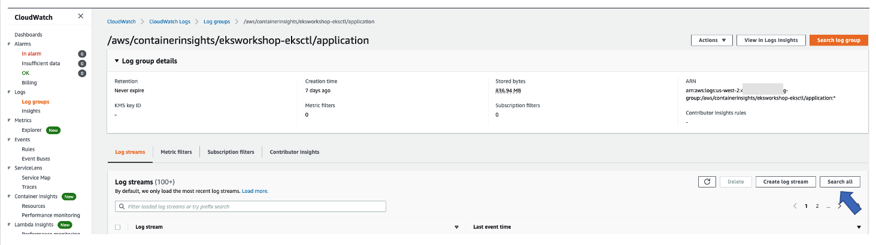Open Metrics Explorer in sidebar
The width and height of the screenshot is (876, 245).
(32, 130)
